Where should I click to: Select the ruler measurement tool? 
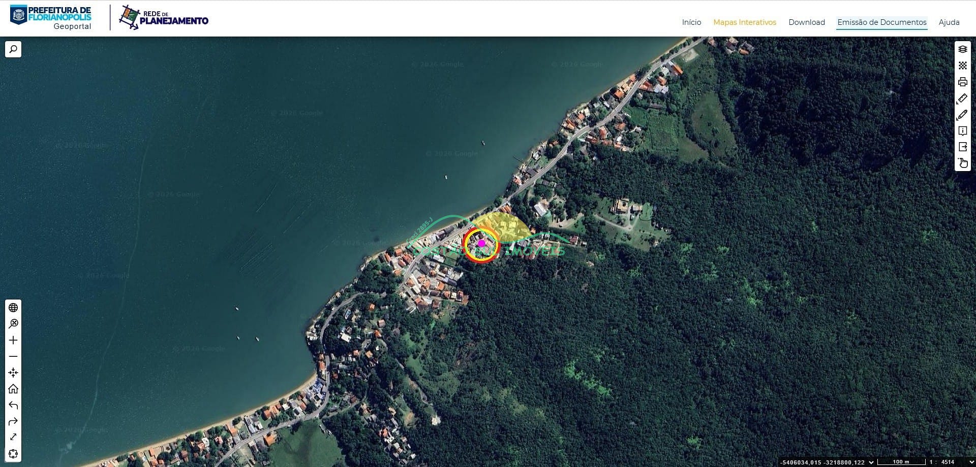click(962, 98)
